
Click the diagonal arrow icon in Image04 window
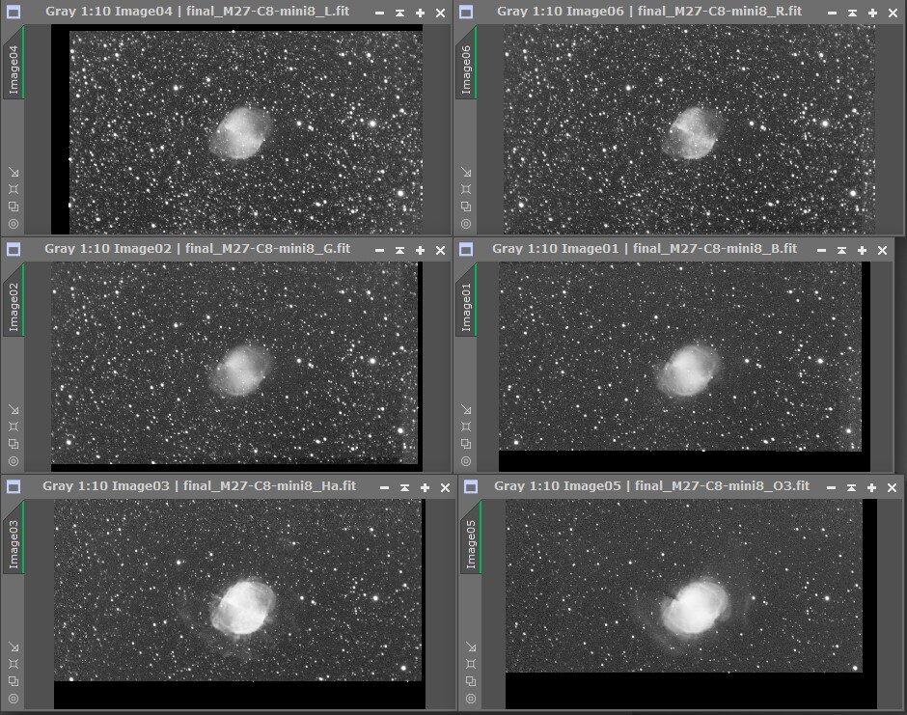14,173
